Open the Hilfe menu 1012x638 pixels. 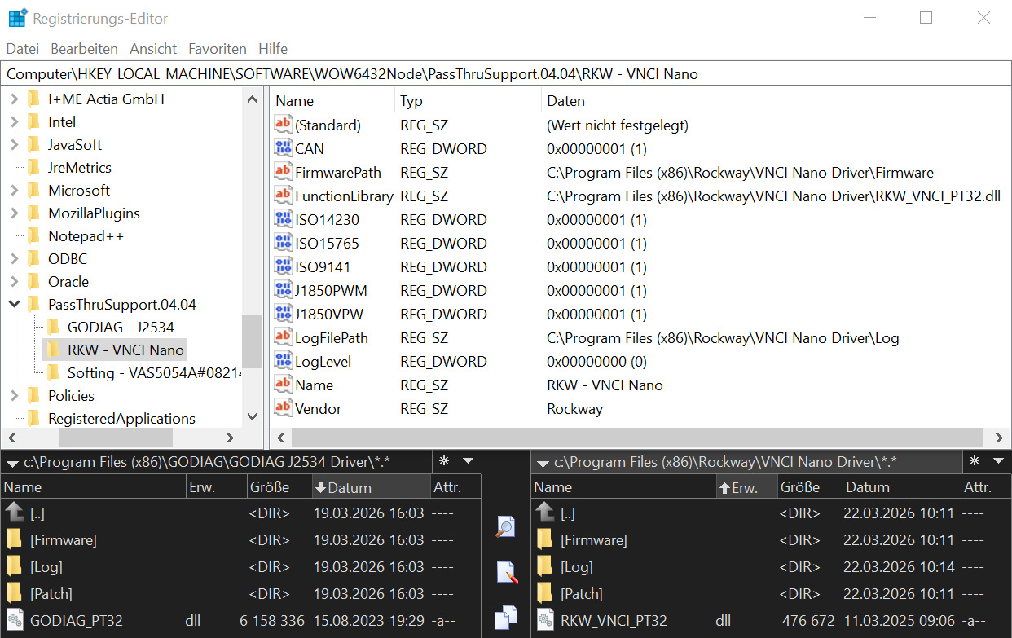[273, 49]
